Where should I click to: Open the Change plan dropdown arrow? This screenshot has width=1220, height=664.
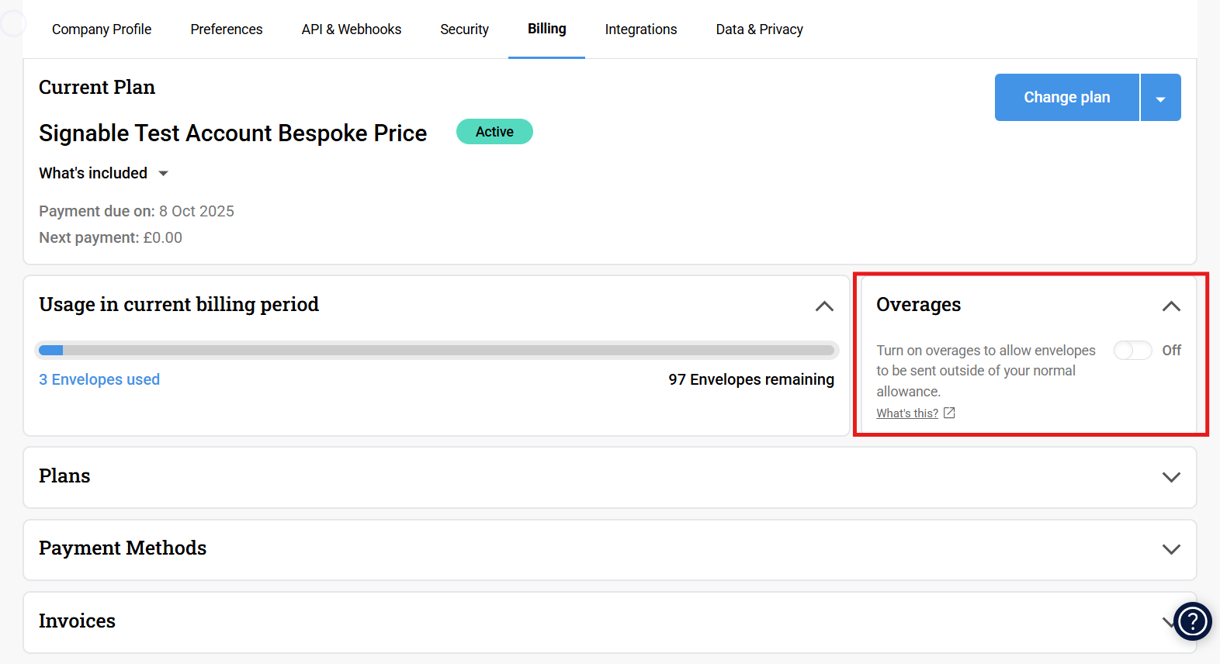point(1161,98)
